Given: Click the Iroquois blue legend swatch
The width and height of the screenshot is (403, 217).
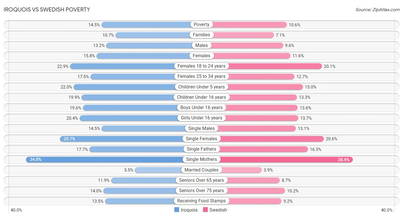Looking at the screenshot, I should 177,210.
